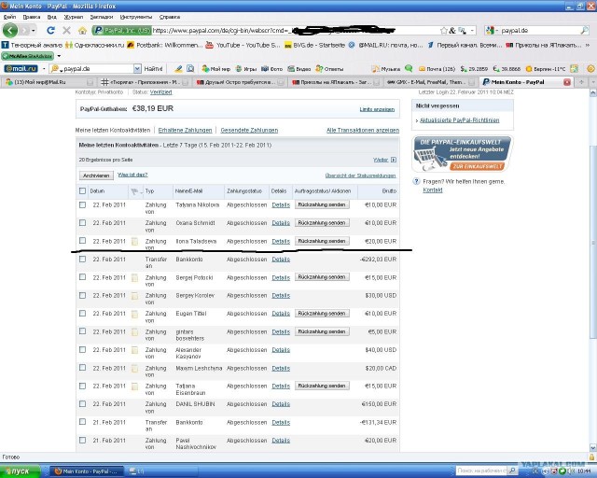The height and width of the screenshot is (478, 597).
Task: Open Игры in the Mail.ru toolbar
Action: [x=246, y=68]
